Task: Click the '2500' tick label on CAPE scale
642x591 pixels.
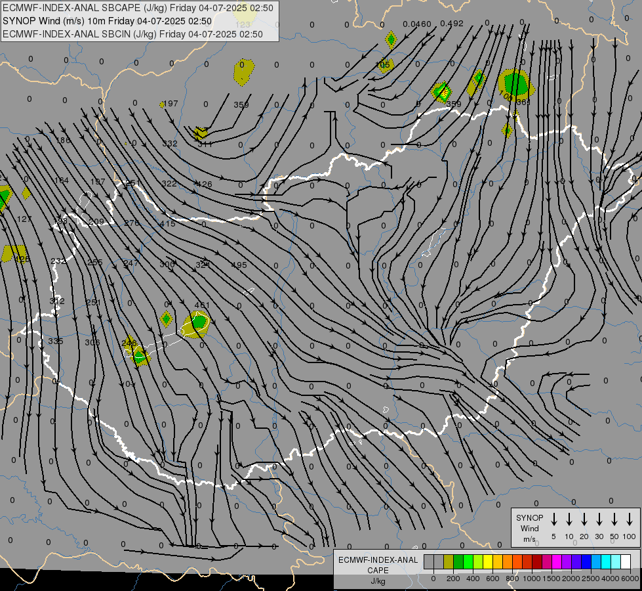Action: [x=591, y=579]
